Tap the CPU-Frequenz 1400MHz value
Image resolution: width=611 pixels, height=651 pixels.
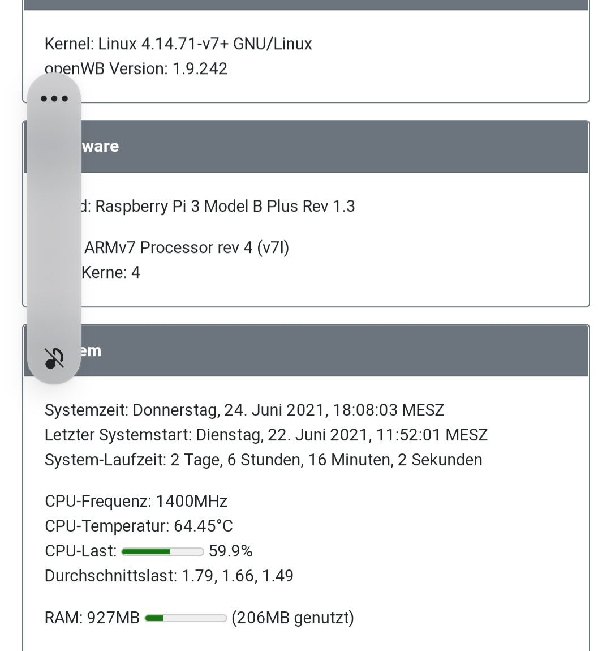(191, 502)
